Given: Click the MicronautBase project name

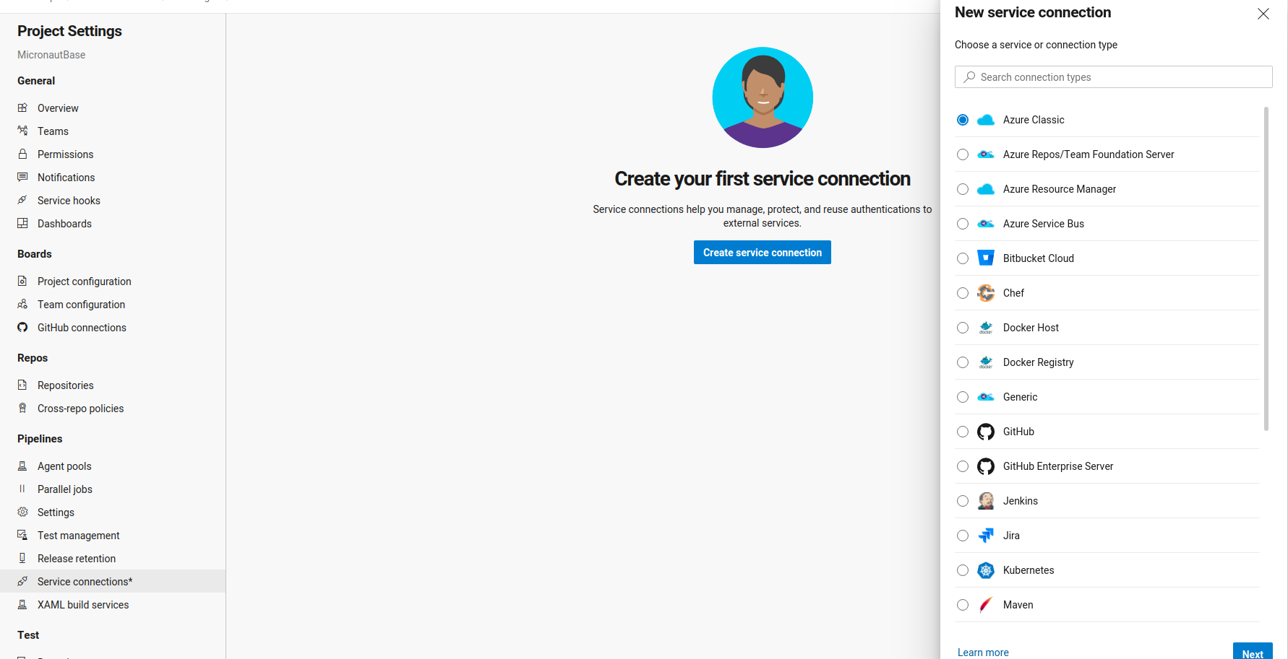Looking at the screenshot, I should coord(51,55).
